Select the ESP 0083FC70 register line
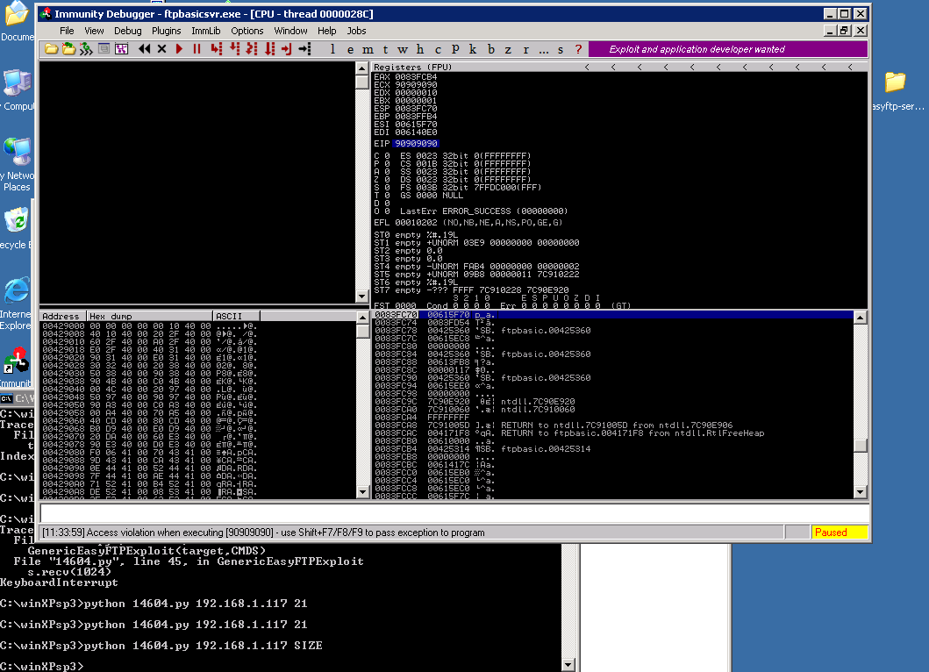This screenshot has width=929, height=672. pyautogui.click(x=405, y=109)
